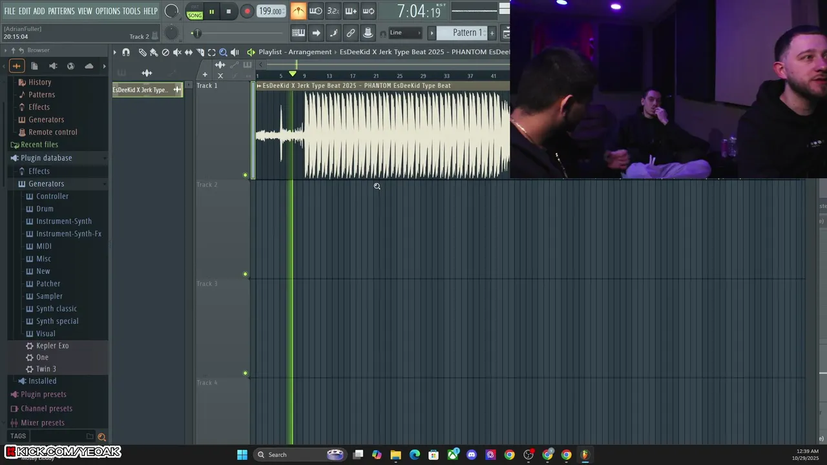Toggle loop recording button
Screen dimensions: 827x465
368,11
